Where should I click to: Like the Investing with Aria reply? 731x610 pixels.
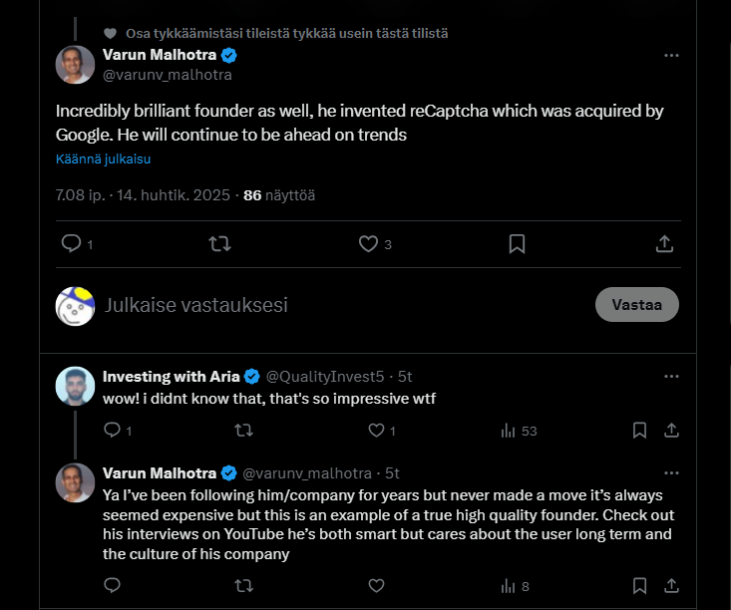[376, 431]
